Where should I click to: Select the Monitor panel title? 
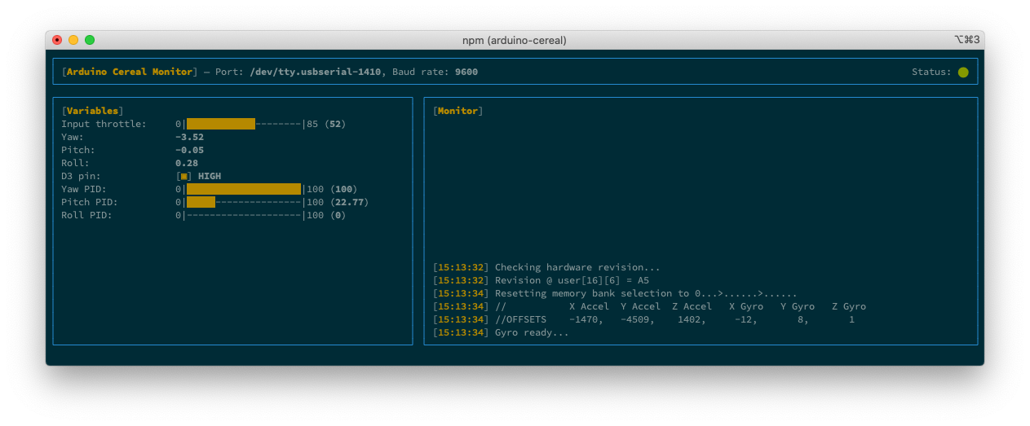point(458,111)
